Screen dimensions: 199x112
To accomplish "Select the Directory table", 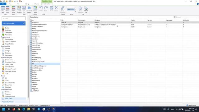I will (35, 54).
